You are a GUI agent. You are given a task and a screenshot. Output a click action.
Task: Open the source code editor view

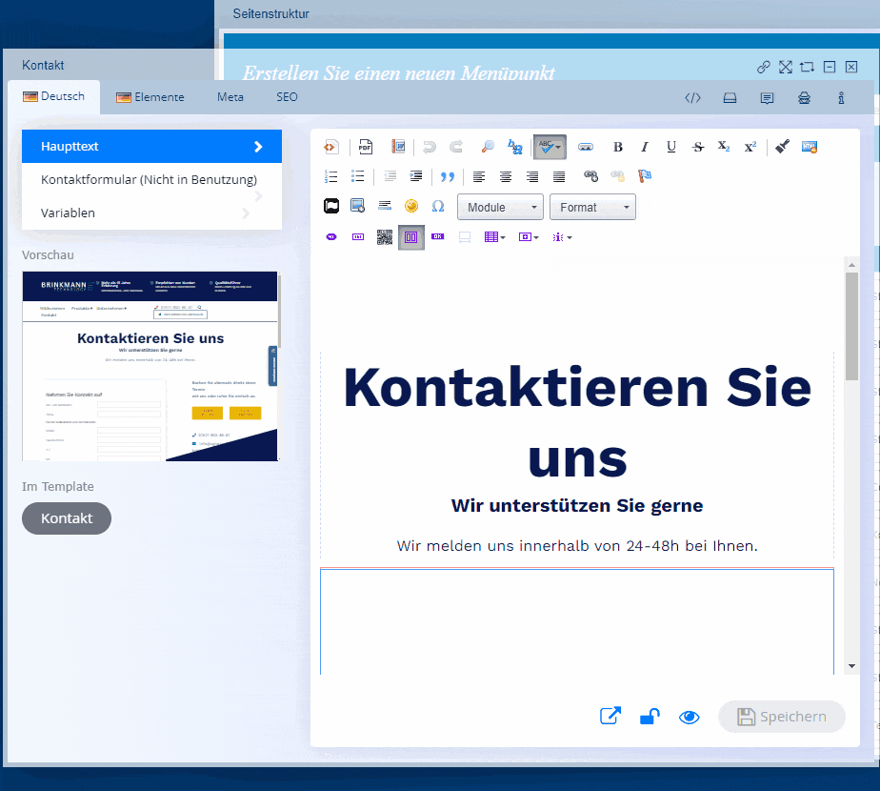[330, 147]
